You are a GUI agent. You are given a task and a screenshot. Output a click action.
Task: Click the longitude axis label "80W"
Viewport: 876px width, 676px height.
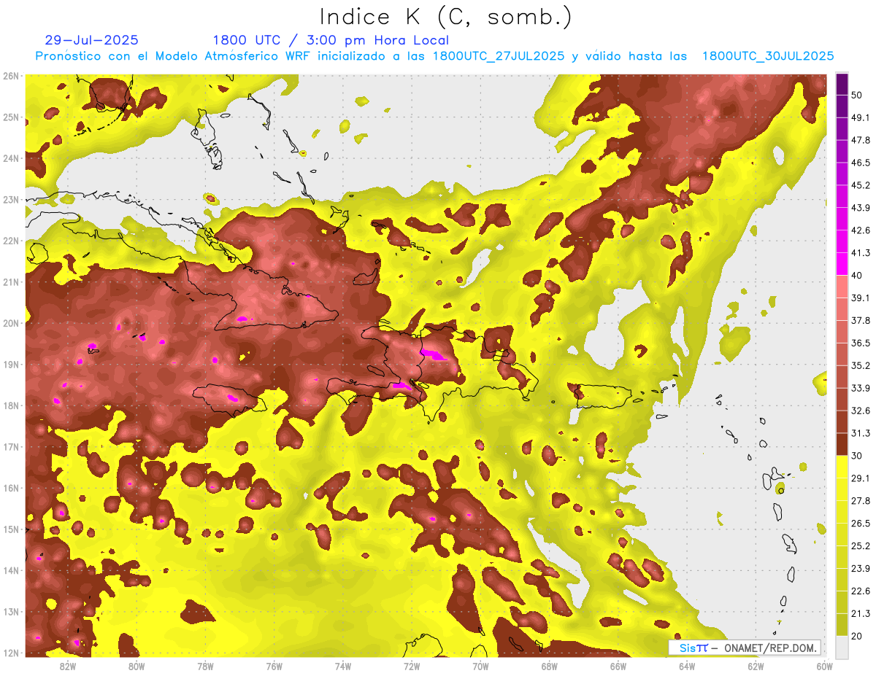pyautogui.click(x=136, y=667)
